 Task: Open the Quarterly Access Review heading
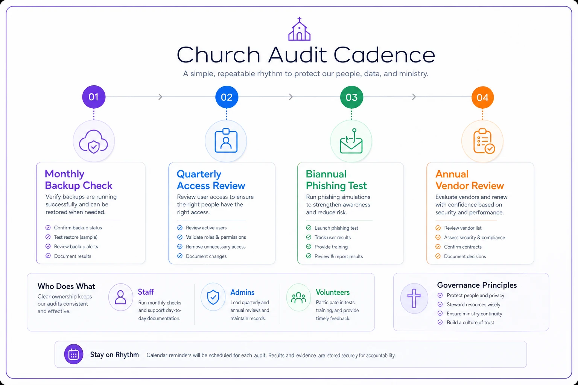211,180
